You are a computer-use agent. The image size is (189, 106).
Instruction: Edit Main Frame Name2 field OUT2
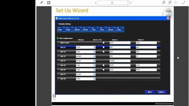[x=146, y=43]
